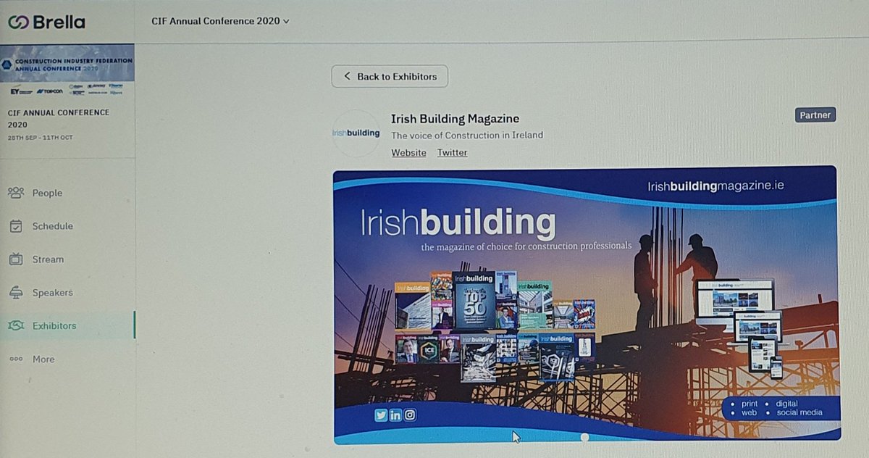Viewport: 869px width, 458px height.
Task: Click the Schedule calendar icon
Action: point(16,226)
